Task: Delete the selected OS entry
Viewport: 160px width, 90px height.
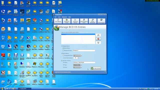Action: tap(98, 39)
